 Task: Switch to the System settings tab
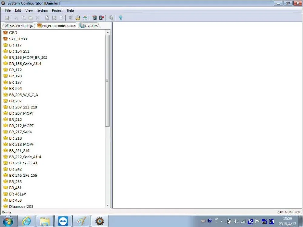[19, 26]
